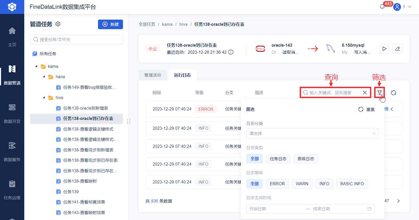419x220 pixels.
Task: Open the 日志分类 请选择 dropdown
Action: click(x=312, y=133)
